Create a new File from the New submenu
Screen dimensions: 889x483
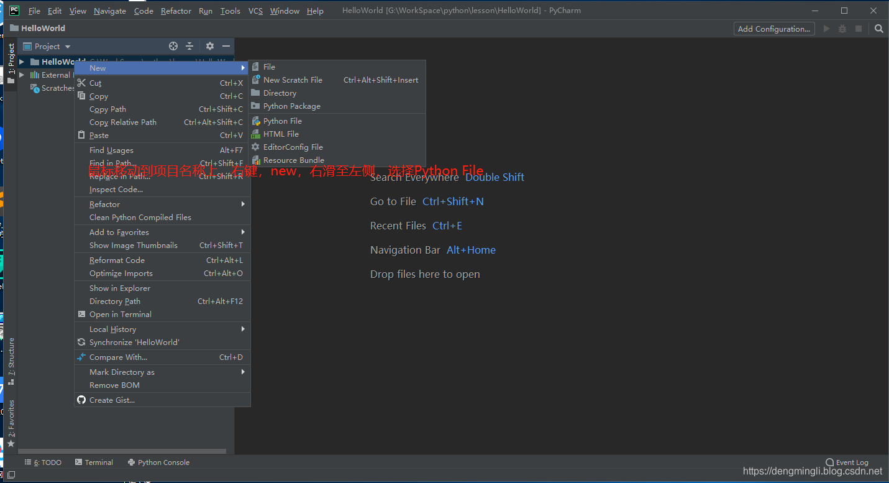337,67
